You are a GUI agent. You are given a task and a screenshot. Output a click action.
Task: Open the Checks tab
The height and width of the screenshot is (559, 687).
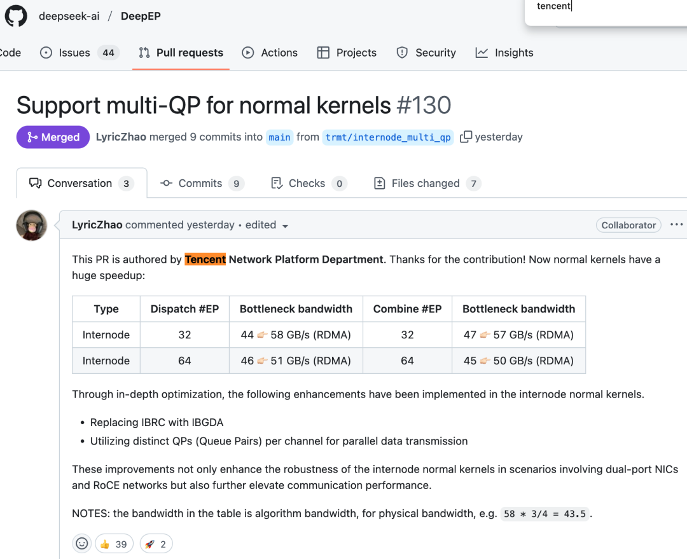pyautogui.click(x=309, y=183)
